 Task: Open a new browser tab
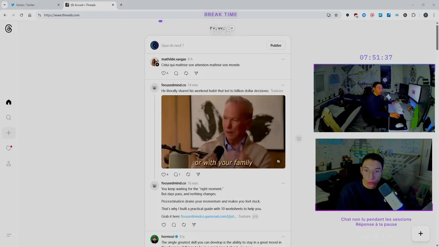click(121, 5)
